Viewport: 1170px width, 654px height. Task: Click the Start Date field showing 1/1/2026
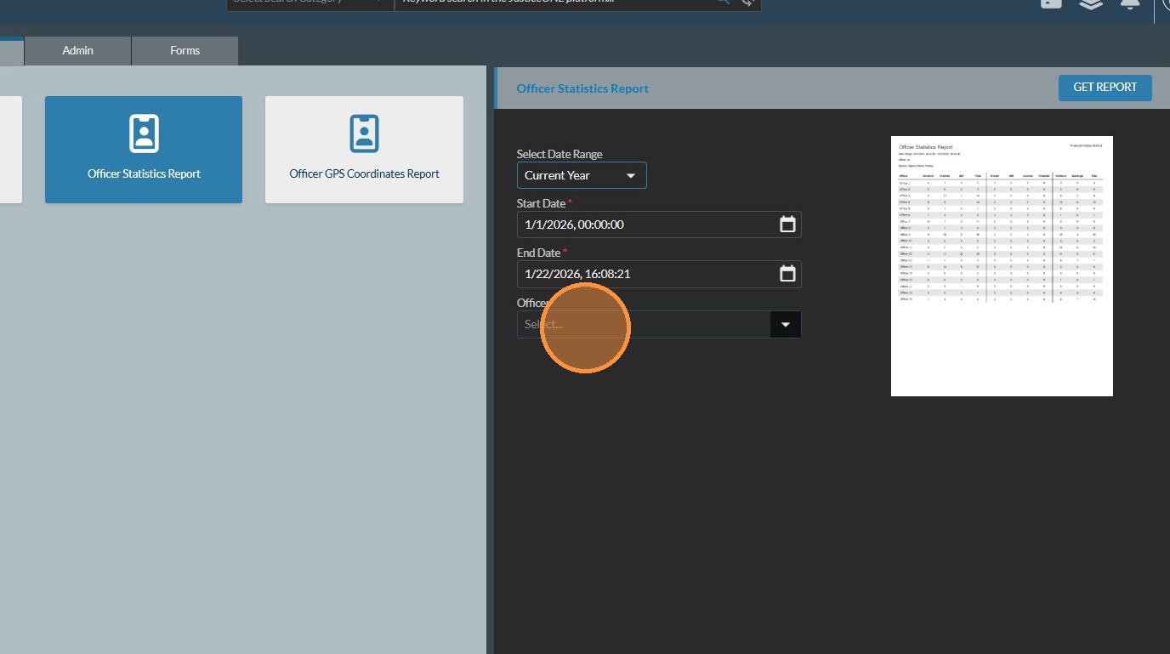click(659, 225)
